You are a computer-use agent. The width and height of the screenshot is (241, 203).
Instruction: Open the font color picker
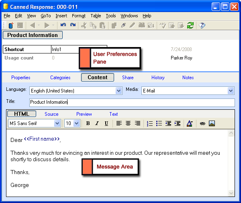pyautogui.click(x=190, y=123)
